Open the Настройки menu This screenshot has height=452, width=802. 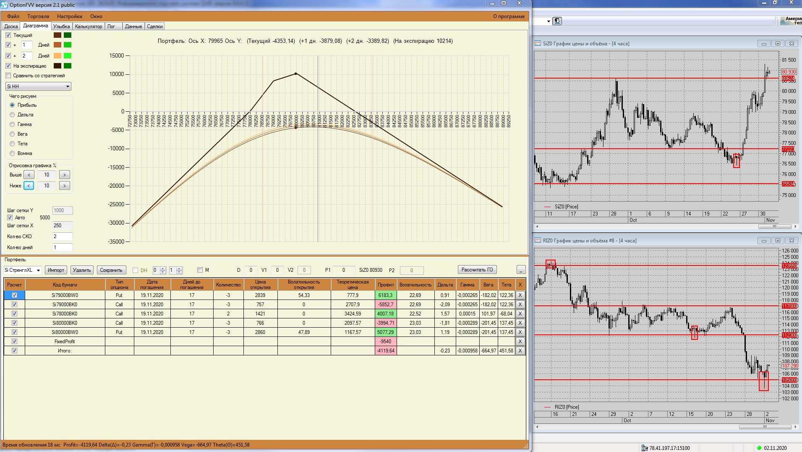coord(70,16)
